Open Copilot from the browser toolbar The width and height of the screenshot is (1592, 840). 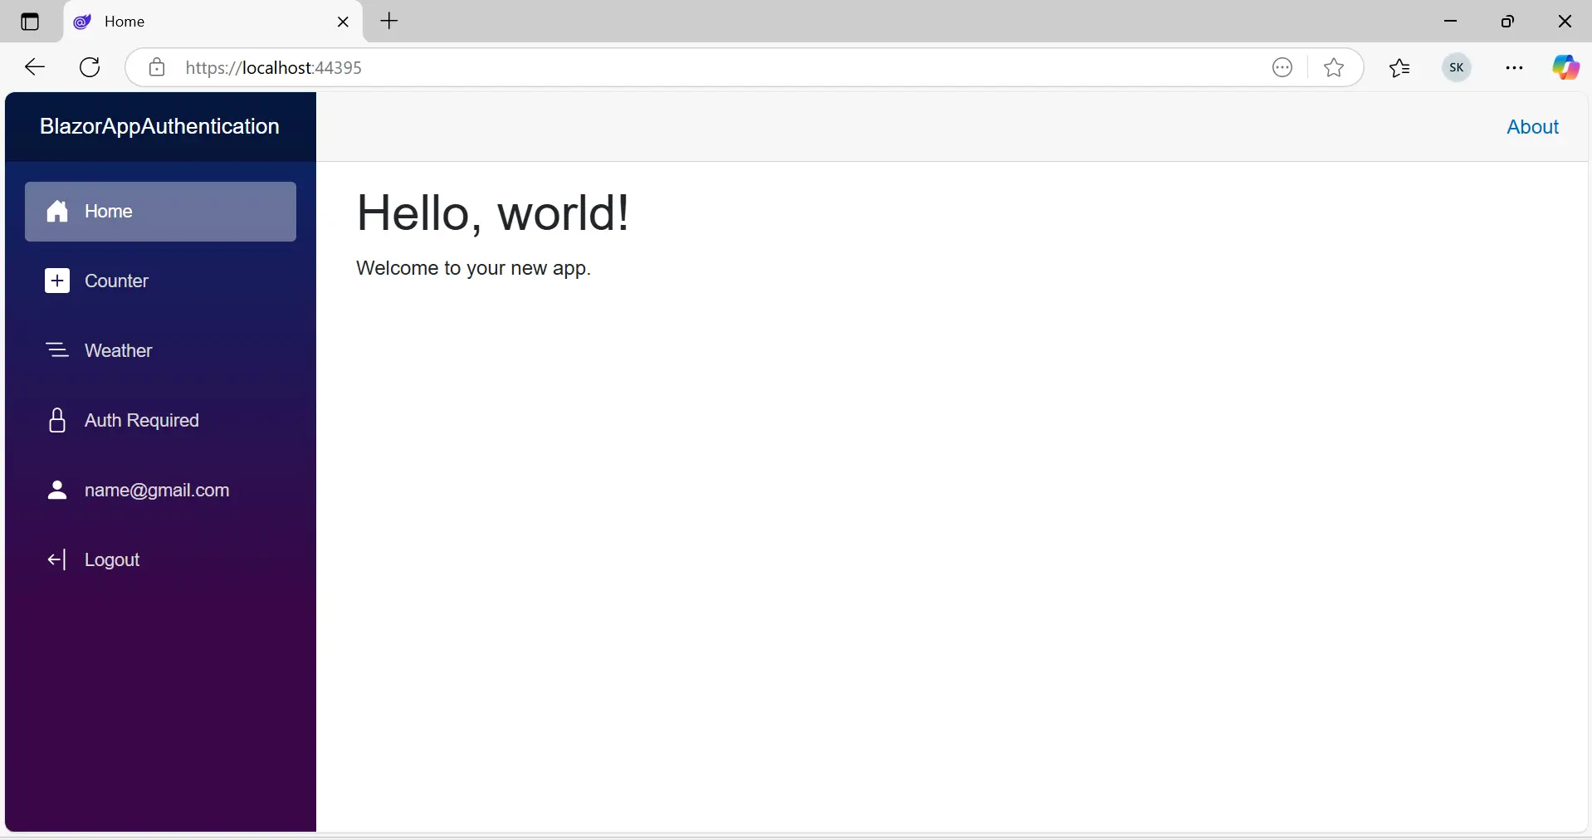click(1565, 67)
